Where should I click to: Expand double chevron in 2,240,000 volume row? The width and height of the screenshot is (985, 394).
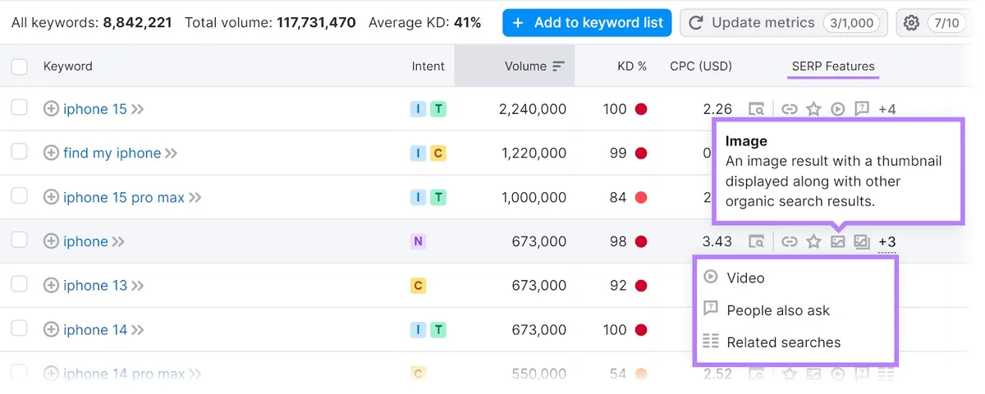point(137,109)
